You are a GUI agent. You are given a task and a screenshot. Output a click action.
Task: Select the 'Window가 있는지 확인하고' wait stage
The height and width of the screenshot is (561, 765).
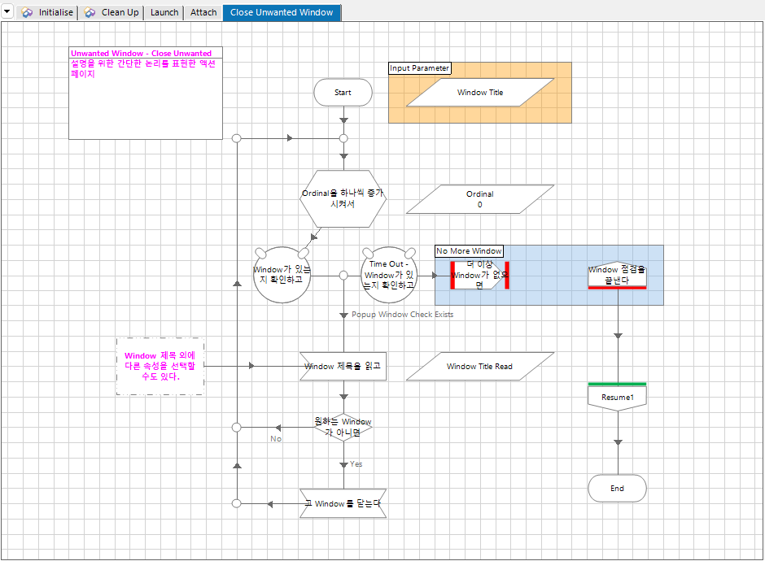pos(282,275)
